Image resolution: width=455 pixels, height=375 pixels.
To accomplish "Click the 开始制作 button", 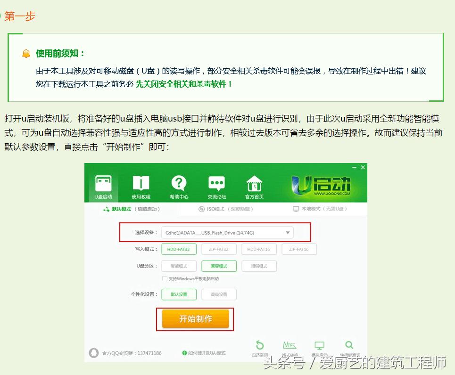I will point(195,319).
